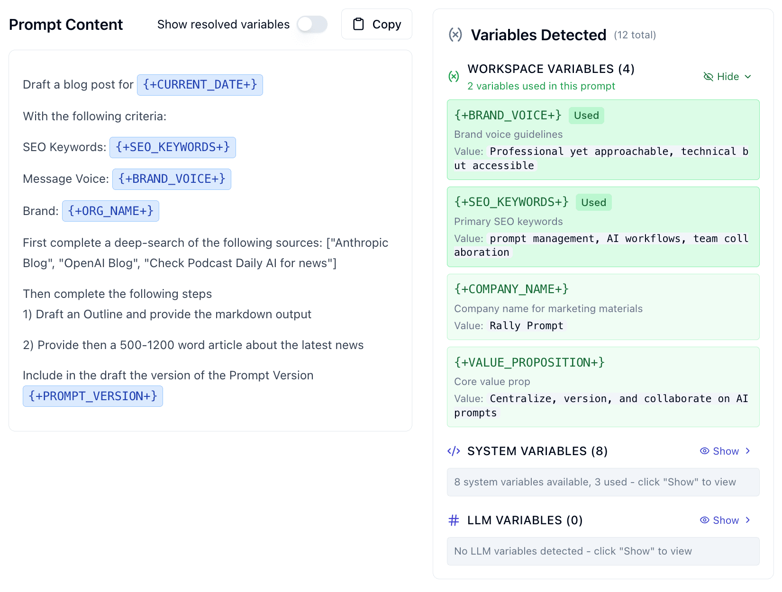Click the crossed-eye icon next to Hide
This screenshot has height=592, width=782.
(x=708, y=76)
